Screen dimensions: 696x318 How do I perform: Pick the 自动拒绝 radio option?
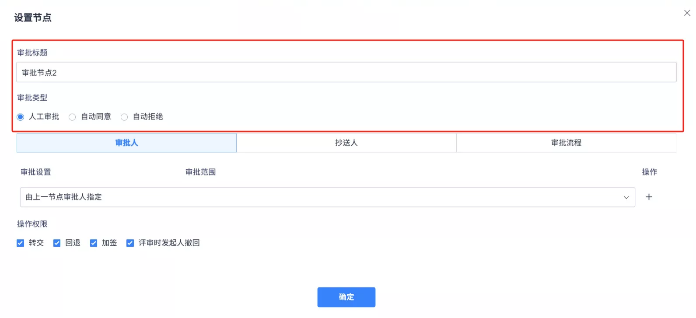124,117
